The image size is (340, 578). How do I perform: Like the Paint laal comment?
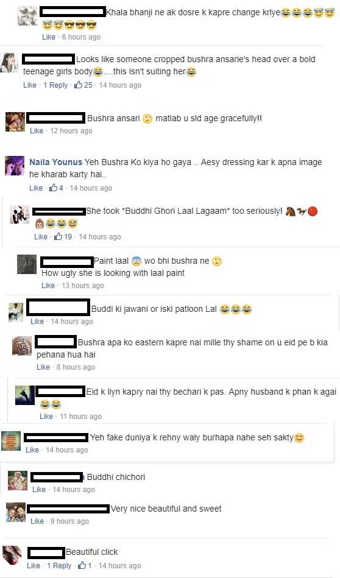click(x=48, y=285)
